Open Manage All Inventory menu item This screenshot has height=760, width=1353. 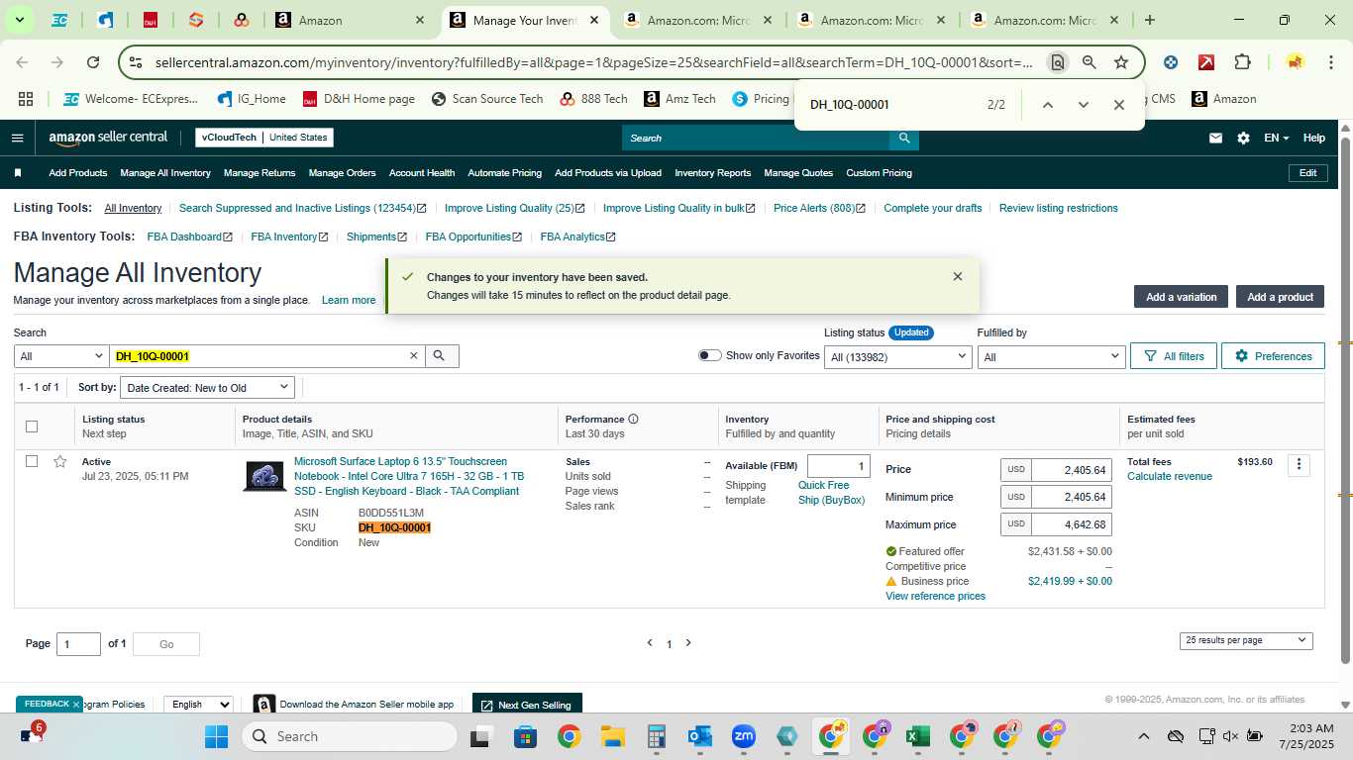[x=165, y=173]
